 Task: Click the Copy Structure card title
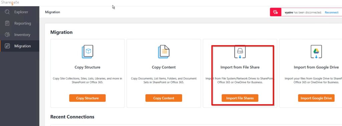[88, 67]
